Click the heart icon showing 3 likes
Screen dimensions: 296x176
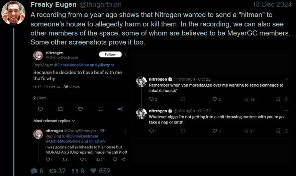coord(215,131)
